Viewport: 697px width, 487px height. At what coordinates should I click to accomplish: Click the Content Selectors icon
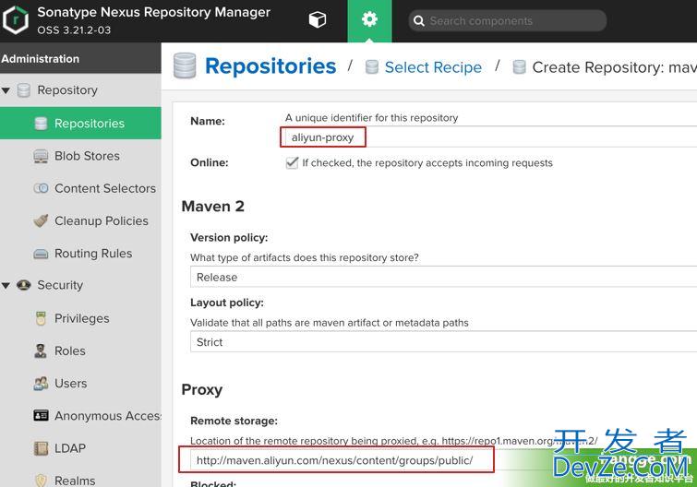click(x=41, y=188)
